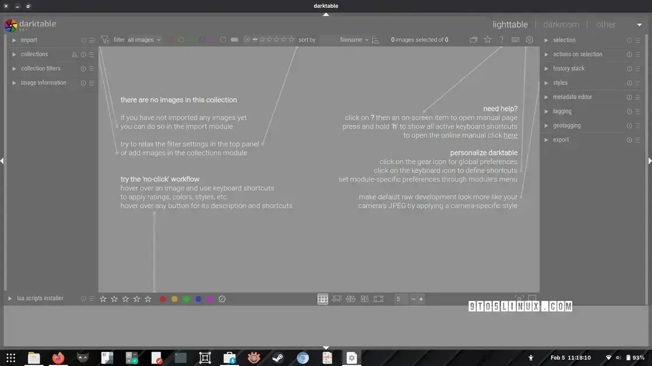Set five star rating in bottom bar

(148, 299)
